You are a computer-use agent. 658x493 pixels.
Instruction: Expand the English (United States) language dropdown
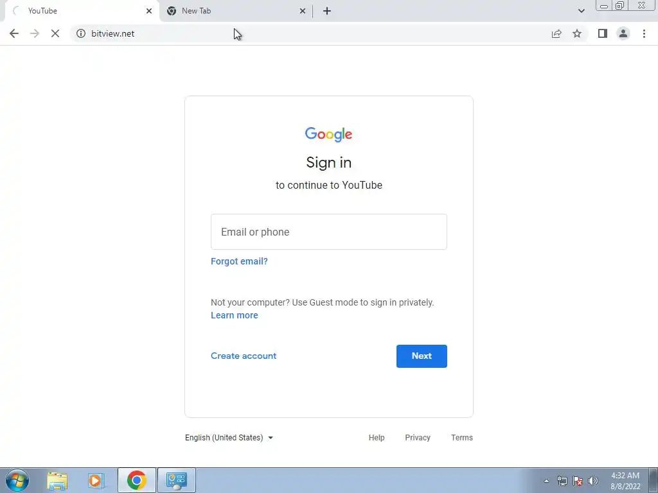229,438
